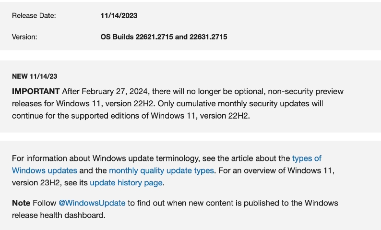The height and width of the screenshot is (230, 381).
Task: Open the types of Windows updates link
Action: click(x=307, y=158)
